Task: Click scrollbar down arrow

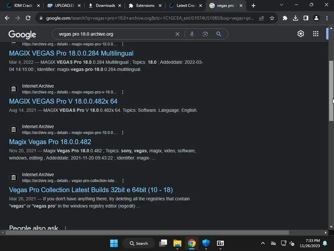Action: [331, 227]
